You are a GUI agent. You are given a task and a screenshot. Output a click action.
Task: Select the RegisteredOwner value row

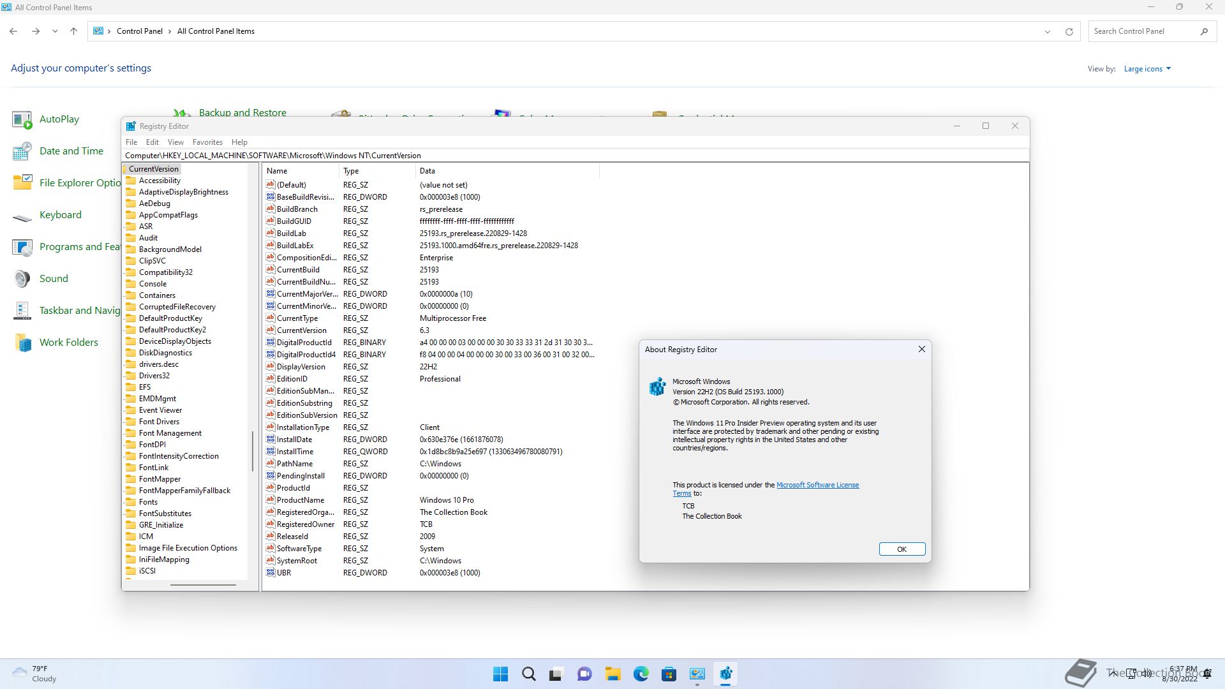(x=431, y=524)
